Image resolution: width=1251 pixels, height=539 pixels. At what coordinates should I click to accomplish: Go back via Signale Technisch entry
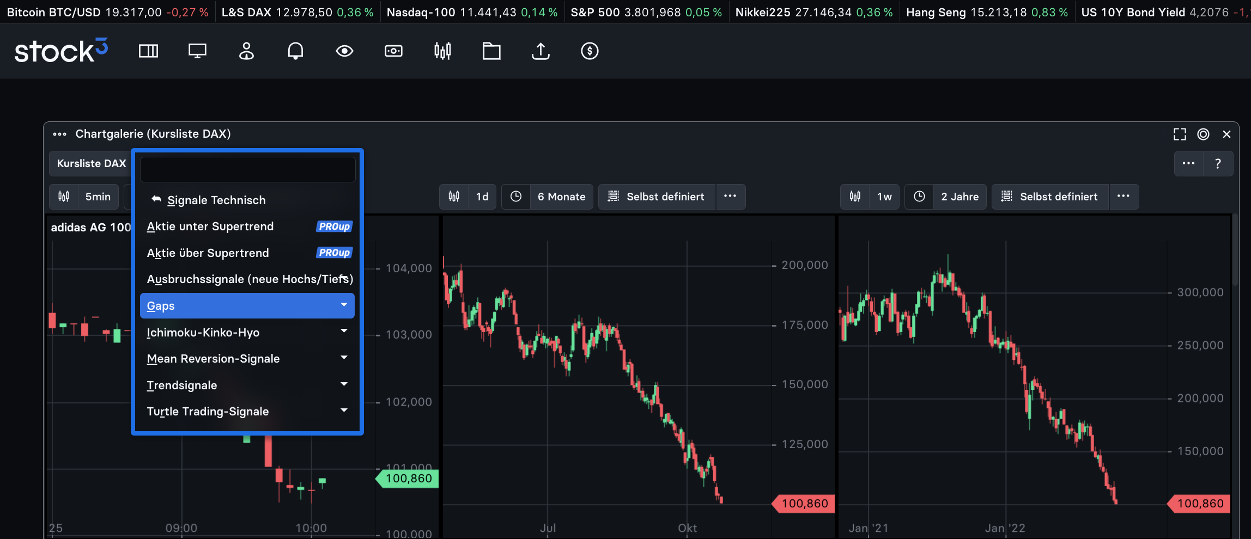247,200
